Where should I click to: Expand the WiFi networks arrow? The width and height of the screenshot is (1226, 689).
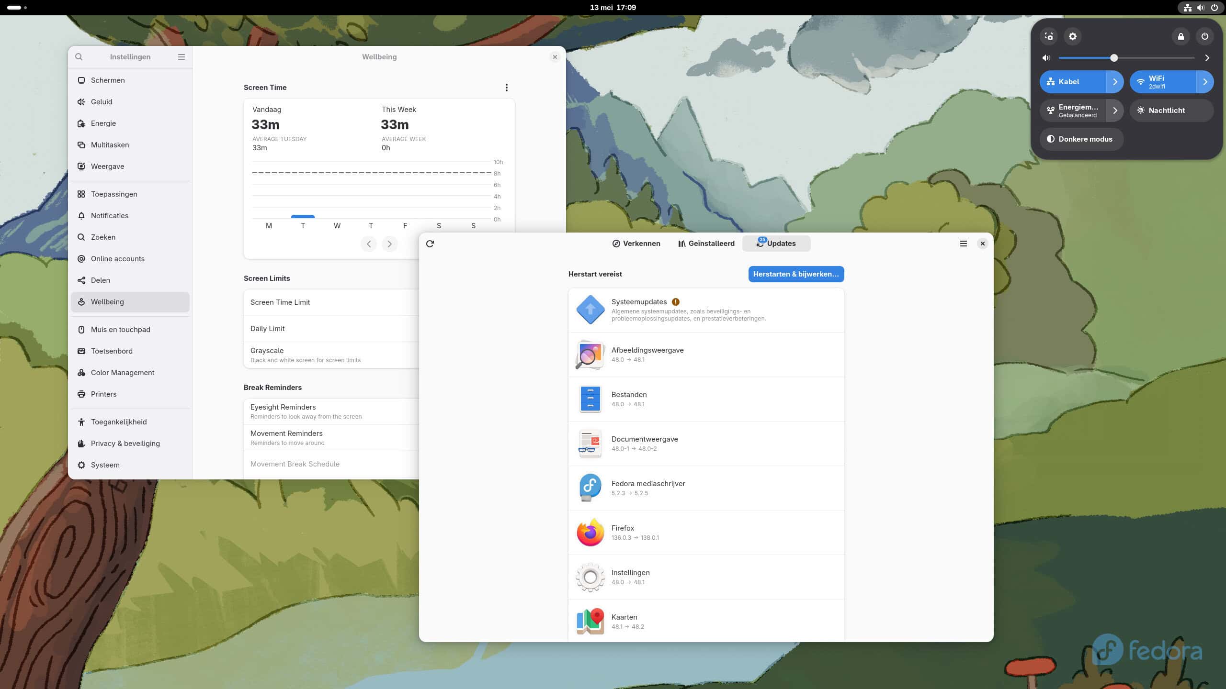[1205, 82]
